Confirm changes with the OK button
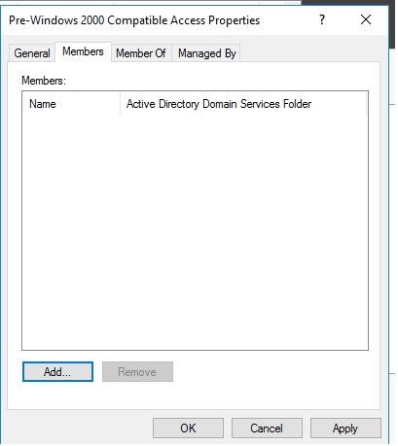This screenshot has height=446, width=398. pyautogui.click(x=188, y=429)
